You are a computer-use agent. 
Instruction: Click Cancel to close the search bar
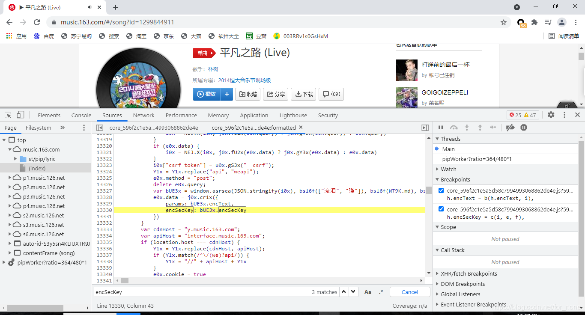click(x=409, y=291)
